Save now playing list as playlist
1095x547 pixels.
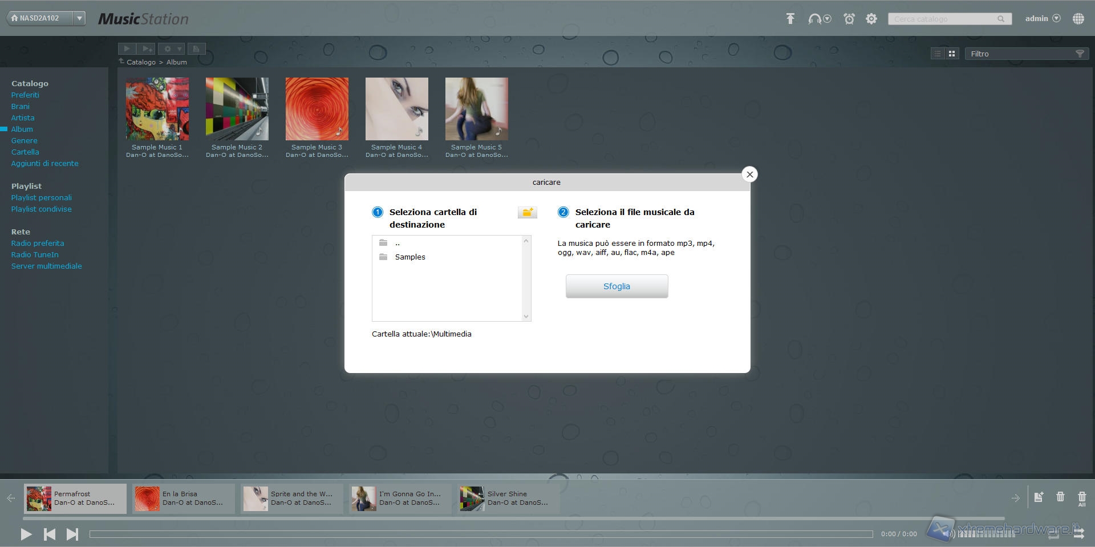[1039, 497]
